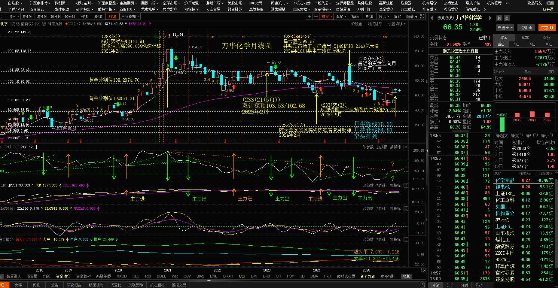558x288 pixels.
Task: Zoom in the chart with plus icon
Action: point(309,17)
